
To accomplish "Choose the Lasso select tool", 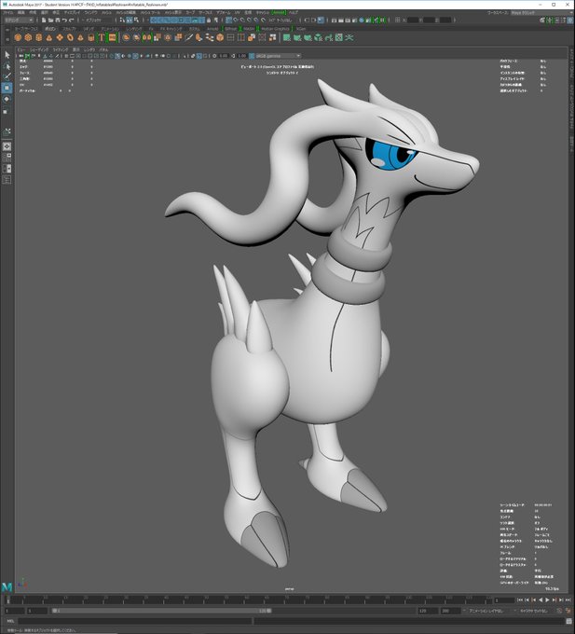I will 7,66.
